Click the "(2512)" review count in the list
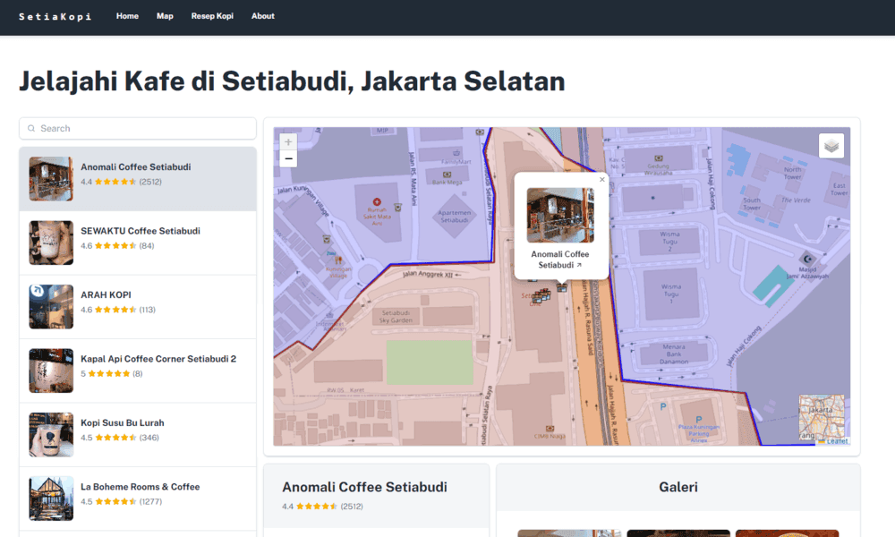Image resolution: width=895 pixels, height=537 pixels. (x=150, y=182)
